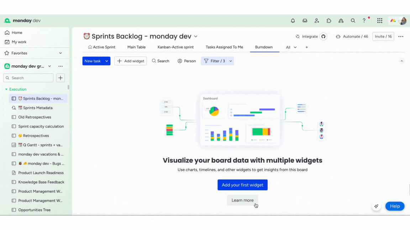Click Add your first widget button
This screenshot has height=230, width=410.
(242, 185)
